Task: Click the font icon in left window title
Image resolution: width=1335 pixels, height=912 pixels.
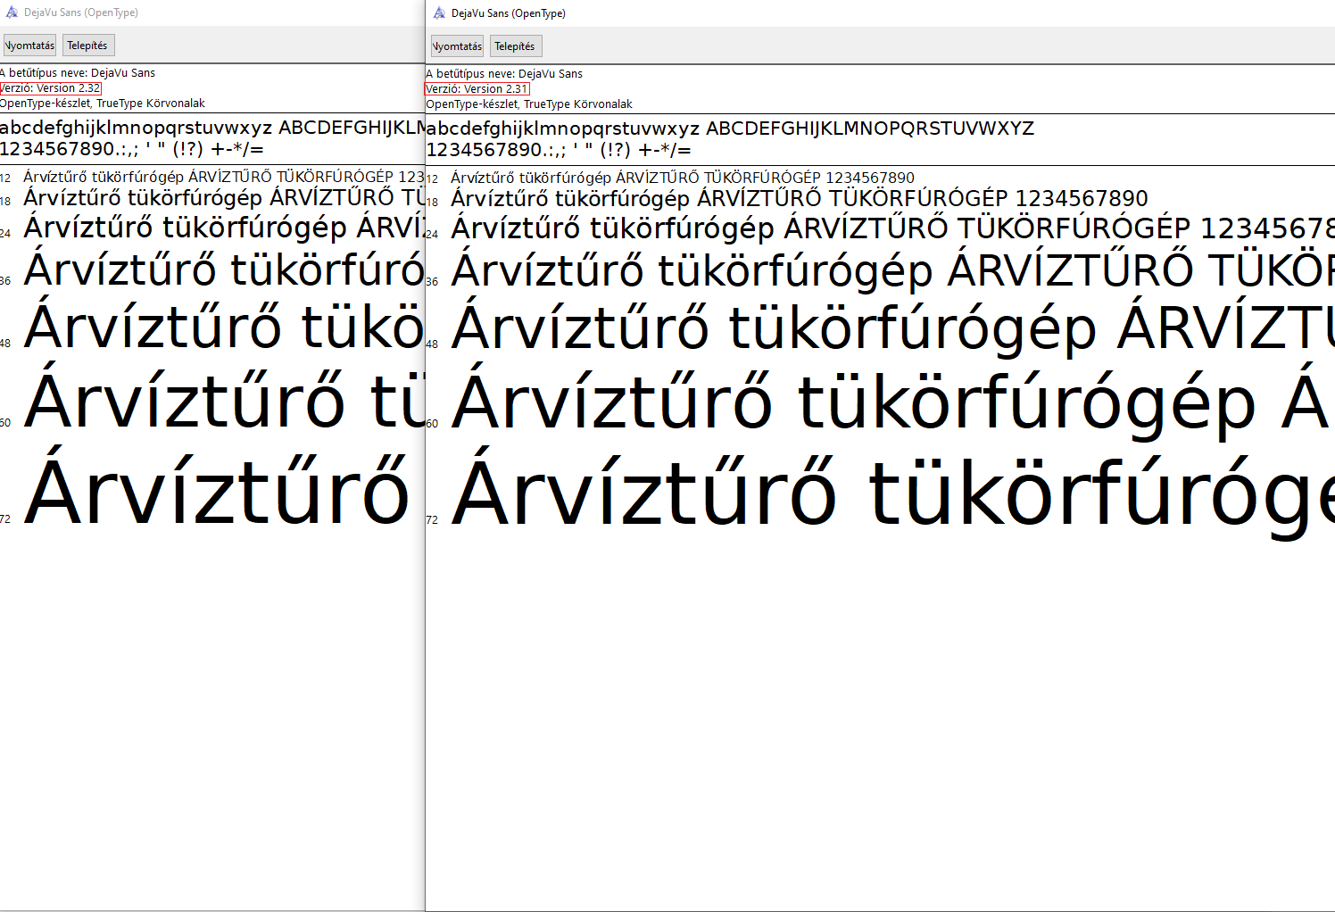Action: pos(12,12)
